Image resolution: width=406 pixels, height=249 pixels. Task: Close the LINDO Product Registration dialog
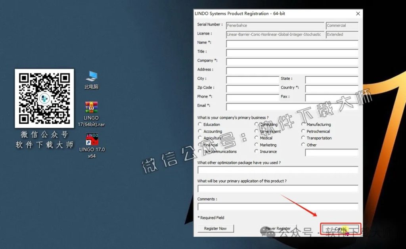[x=358, y=13]
